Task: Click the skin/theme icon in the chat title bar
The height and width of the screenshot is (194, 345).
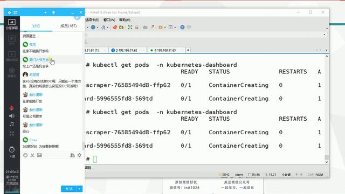Action: pos(9,12)
